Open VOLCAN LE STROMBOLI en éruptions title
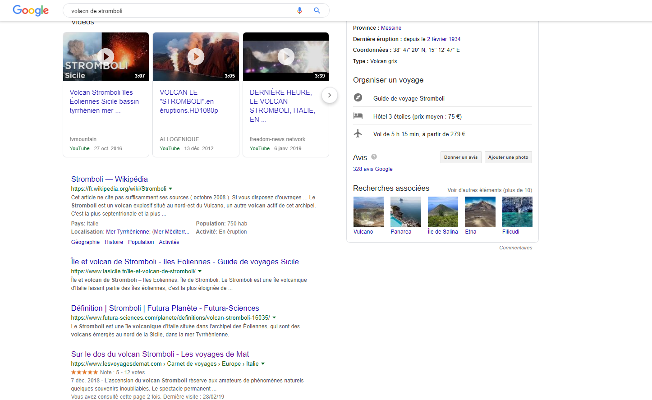Screen dimensions: 652x400 pos(189,101)
